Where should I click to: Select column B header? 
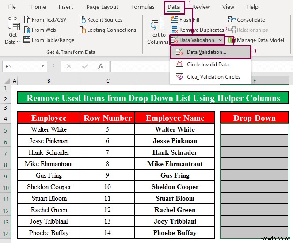pos(49,81)
